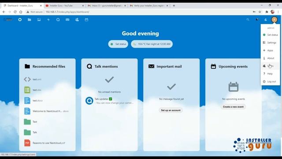The width and height of the screenshot is (282, 159).
Task: Switch to Gmail Inbox tab
Action: 106,6
